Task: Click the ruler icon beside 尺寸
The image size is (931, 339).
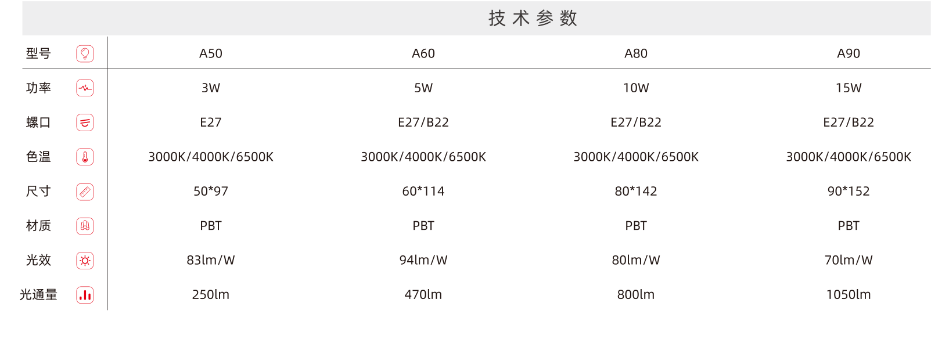Action: click(85, 192)
